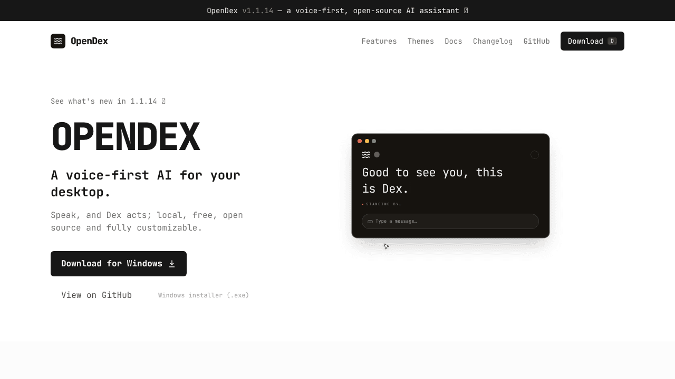Click the keyboard icon in message field

coord(370,222)
